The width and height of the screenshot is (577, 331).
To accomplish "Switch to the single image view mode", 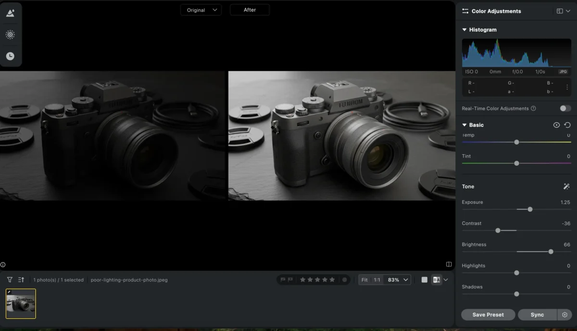I will point(424,280).
